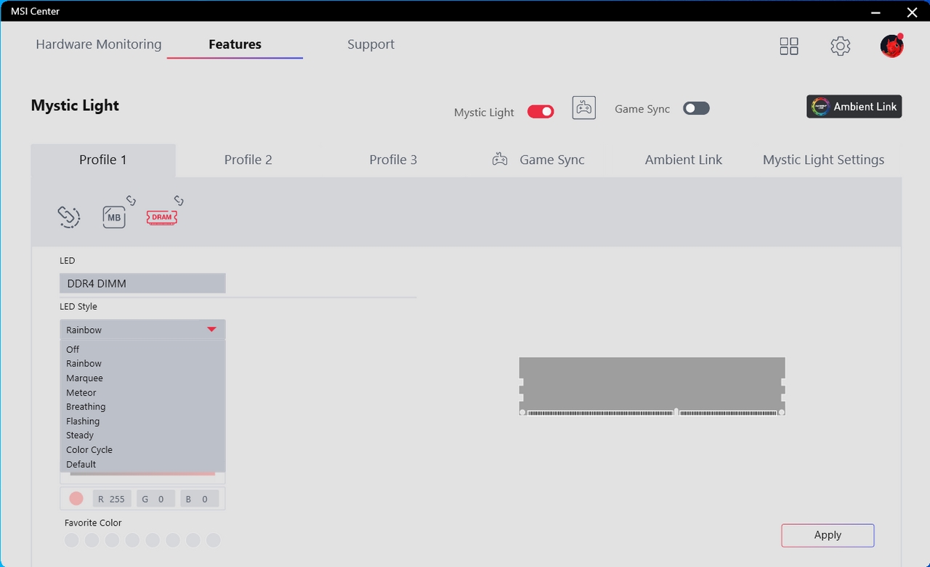
Task: Click the last Favorite Color circle
Action: tap(214, 540)
